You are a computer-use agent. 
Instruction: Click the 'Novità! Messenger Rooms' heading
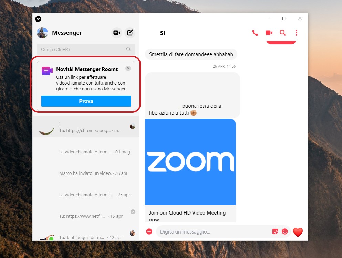coord(87,69)
